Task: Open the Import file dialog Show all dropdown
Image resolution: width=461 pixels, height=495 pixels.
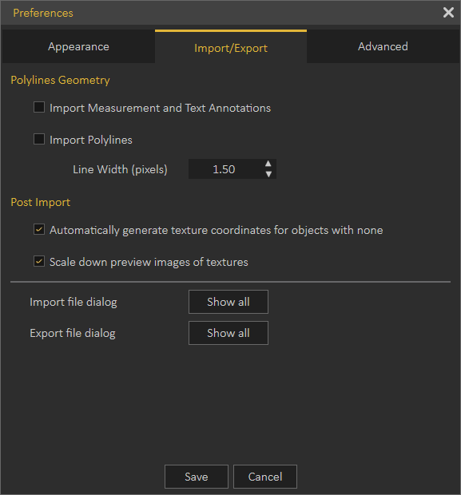Action: (229, 302)
